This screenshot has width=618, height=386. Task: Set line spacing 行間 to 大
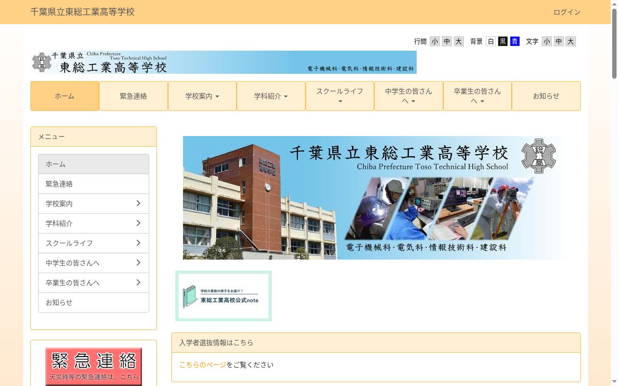[459, 41]
